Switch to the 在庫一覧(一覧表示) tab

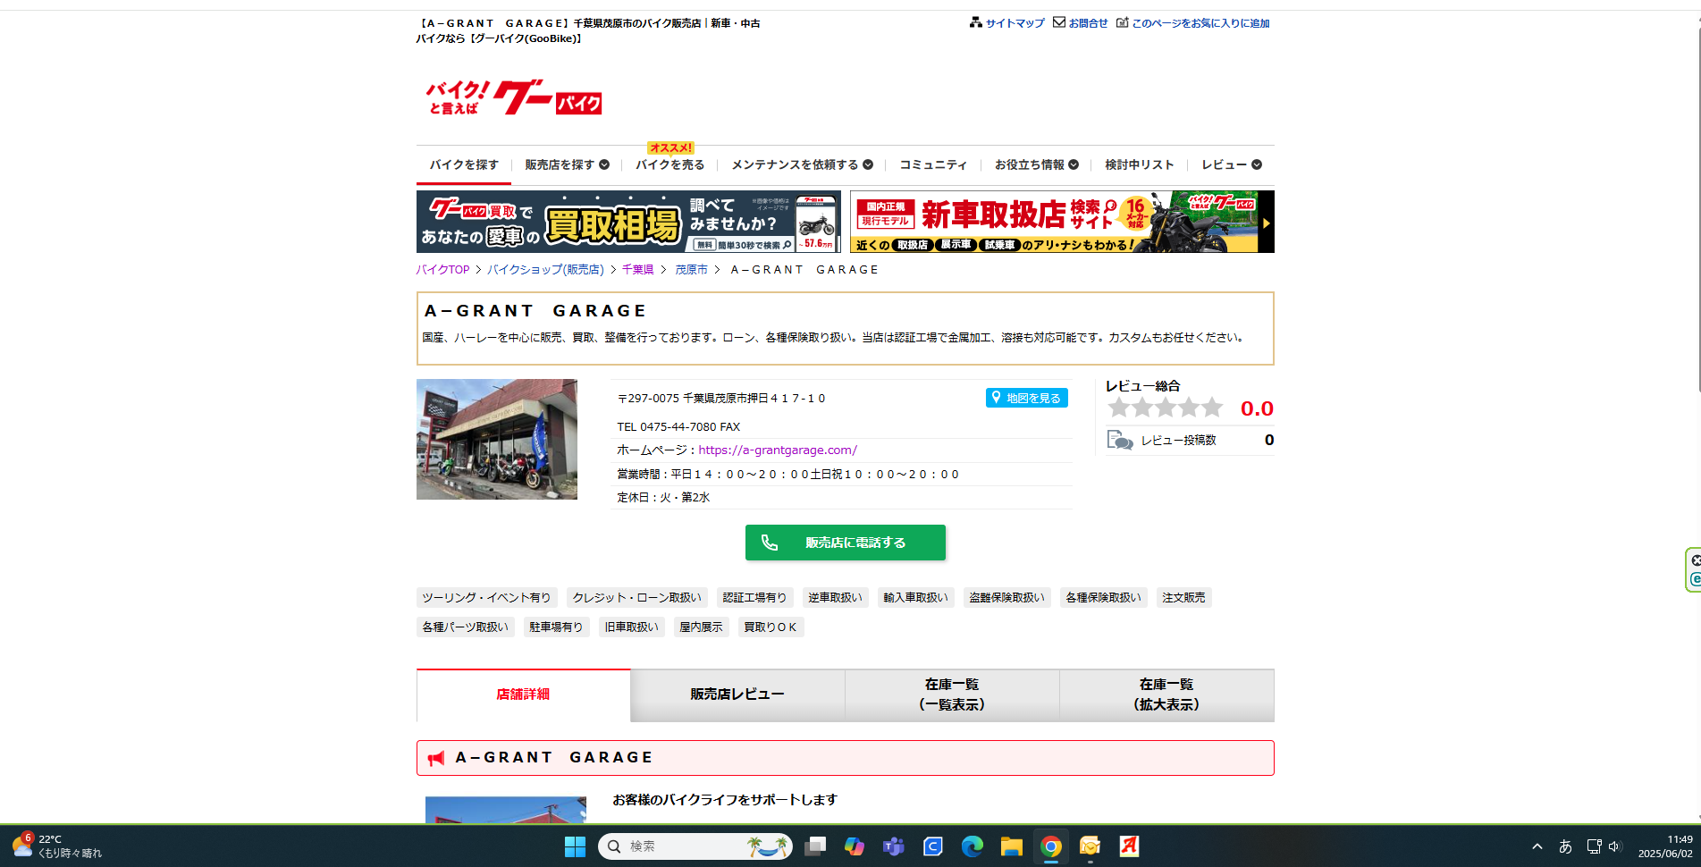952,695
